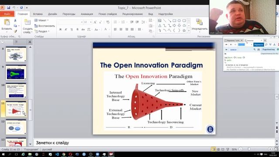Open the Рецензирование ribbon tab
Screen dimensions: 279x157
tap(133, 14)
